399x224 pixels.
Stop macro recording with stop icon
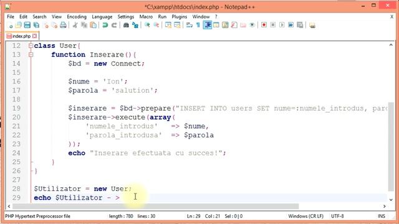(273, 25)
